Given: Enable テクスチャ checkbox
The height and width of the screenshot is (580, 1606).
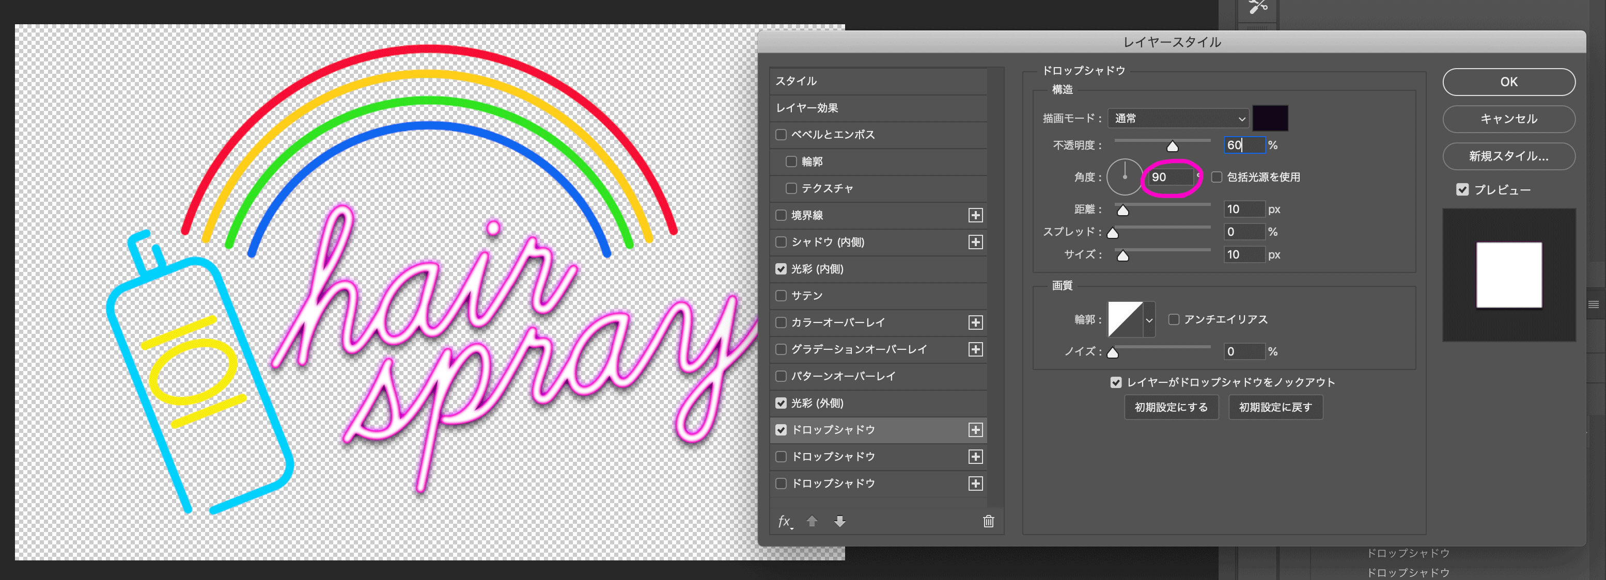Looking at the screenshot, I should 791,188.
